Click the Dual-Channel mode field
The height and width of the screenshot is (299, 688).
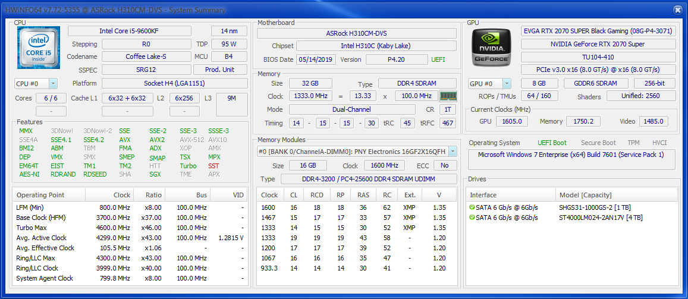coord(352,109)
